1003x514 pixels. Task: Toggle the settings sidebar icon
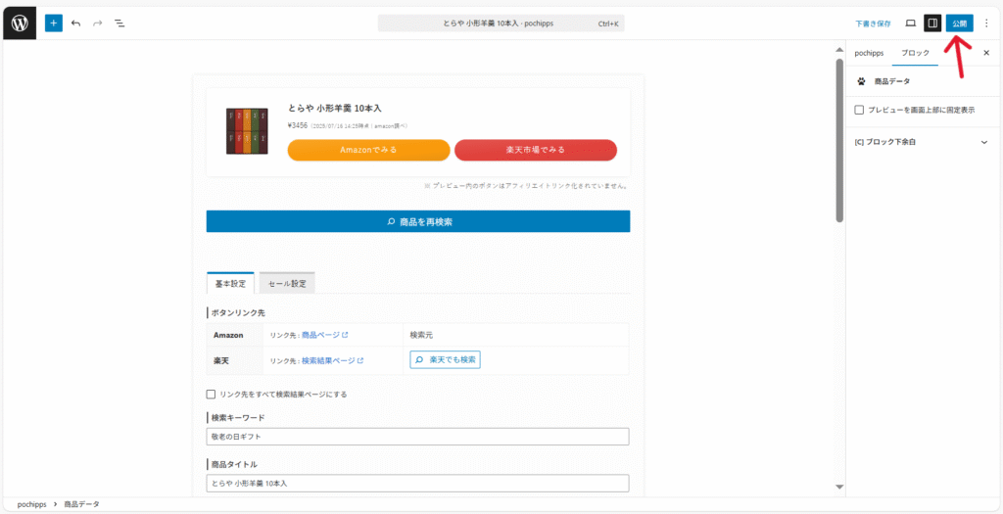932,23
